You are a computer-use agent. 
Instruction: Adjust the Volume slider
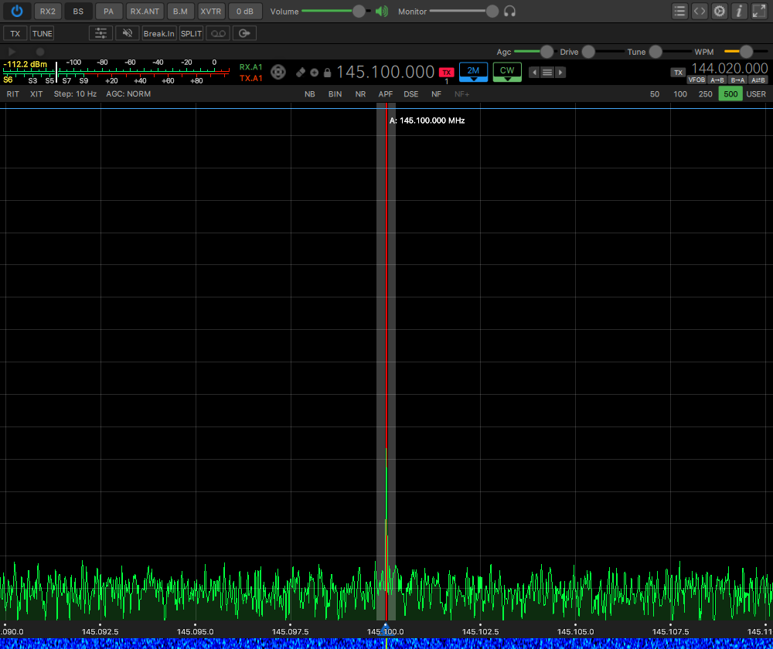click(x=336, y=12)
